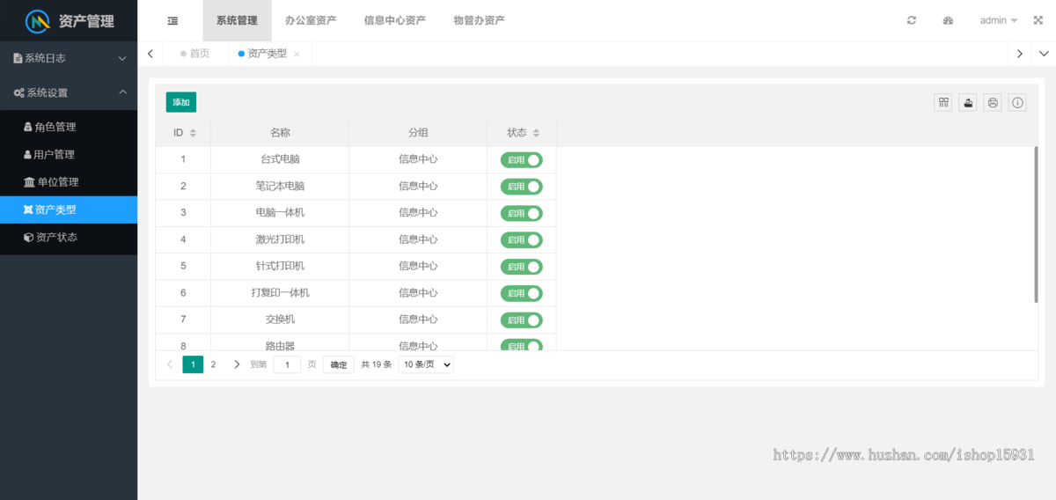
Task: Go to next page arrow in pagination
Action: [236, 364]
